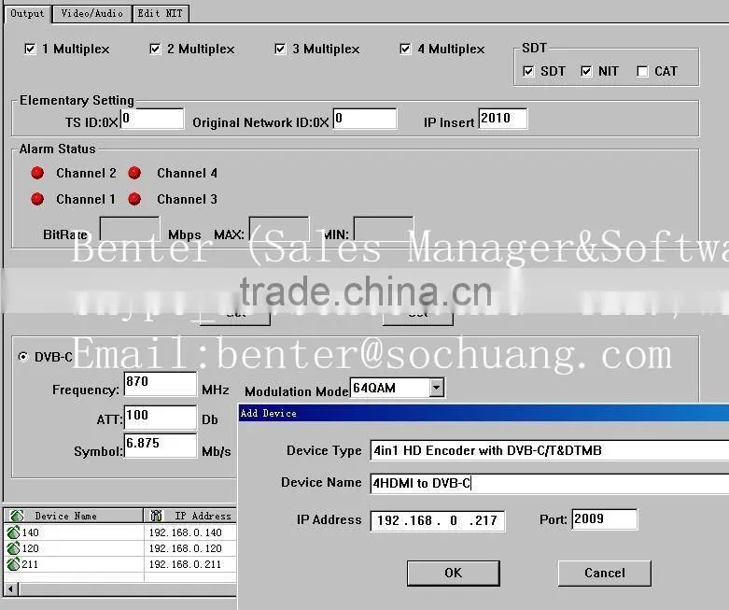
Task: Click the Channel 4 alarm indicator
Action: (134, 173)
